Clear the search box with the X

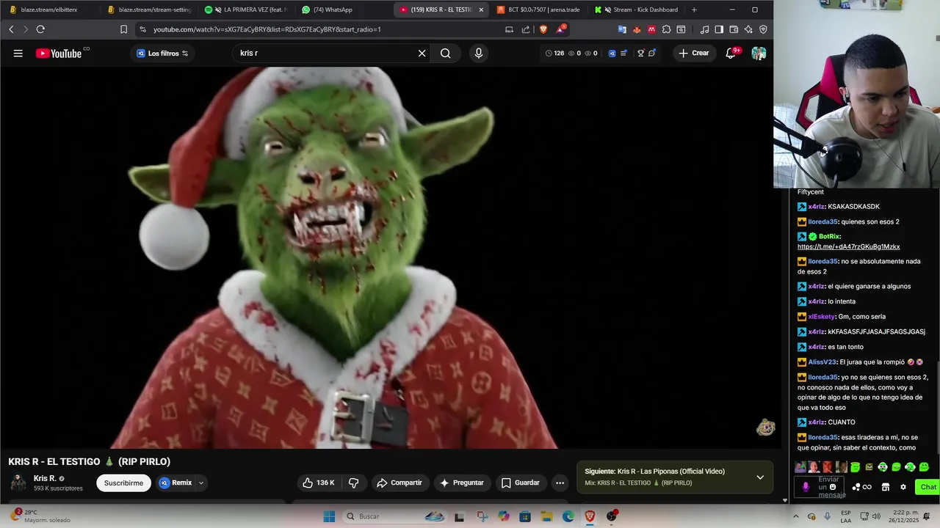(x=422, y=53)
